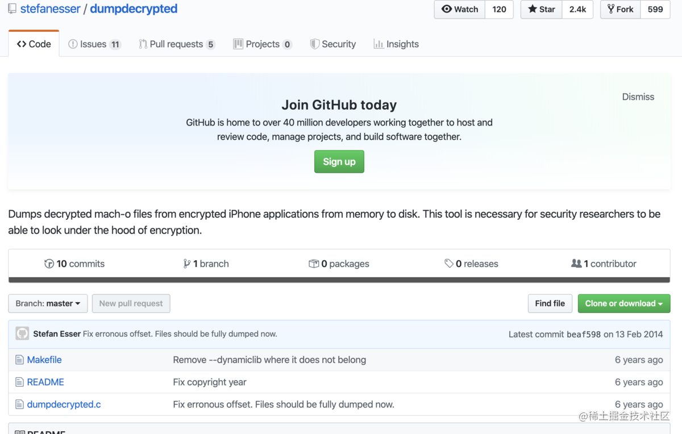The image size is (682, 434).
Task: Open the Pull requests tab
Action: pos(177,44)
